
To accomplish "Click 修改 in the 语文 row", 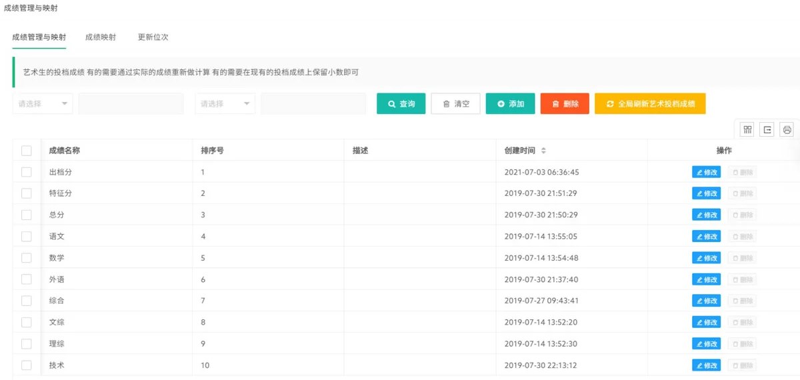I will pyautogui.click(x=707, y=236).
